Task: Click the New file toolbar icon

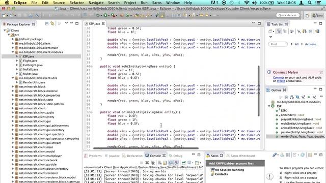Action: click(4, 15)
